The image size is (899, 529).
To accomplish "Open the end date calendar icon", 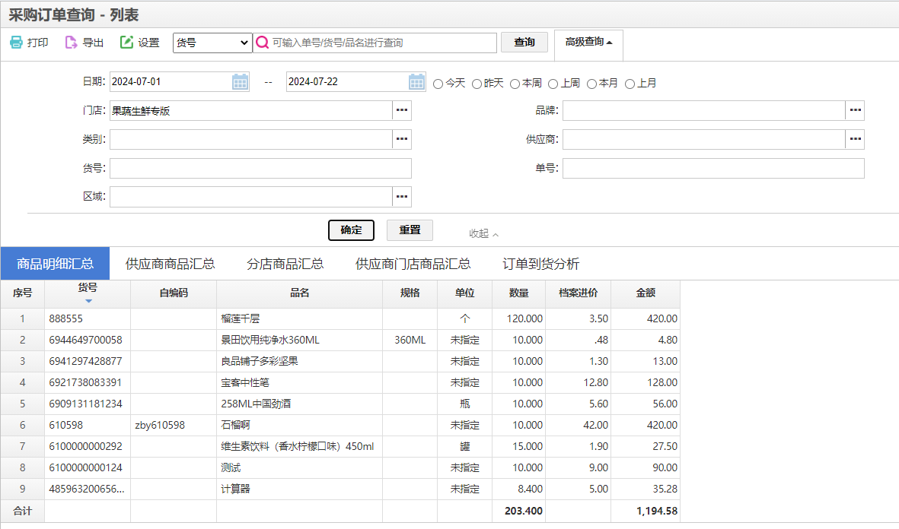I will click(x=417, y=82).
